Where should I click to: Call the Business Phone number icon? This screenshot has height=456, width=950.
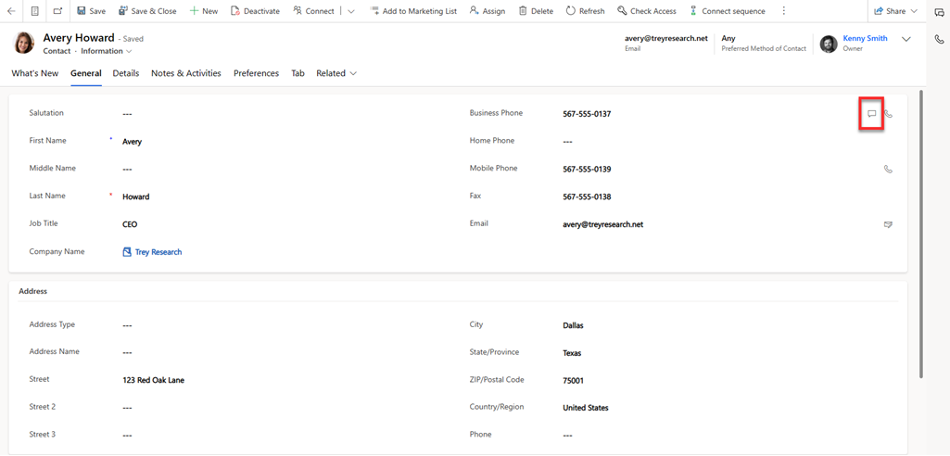[x=888, y=113]
